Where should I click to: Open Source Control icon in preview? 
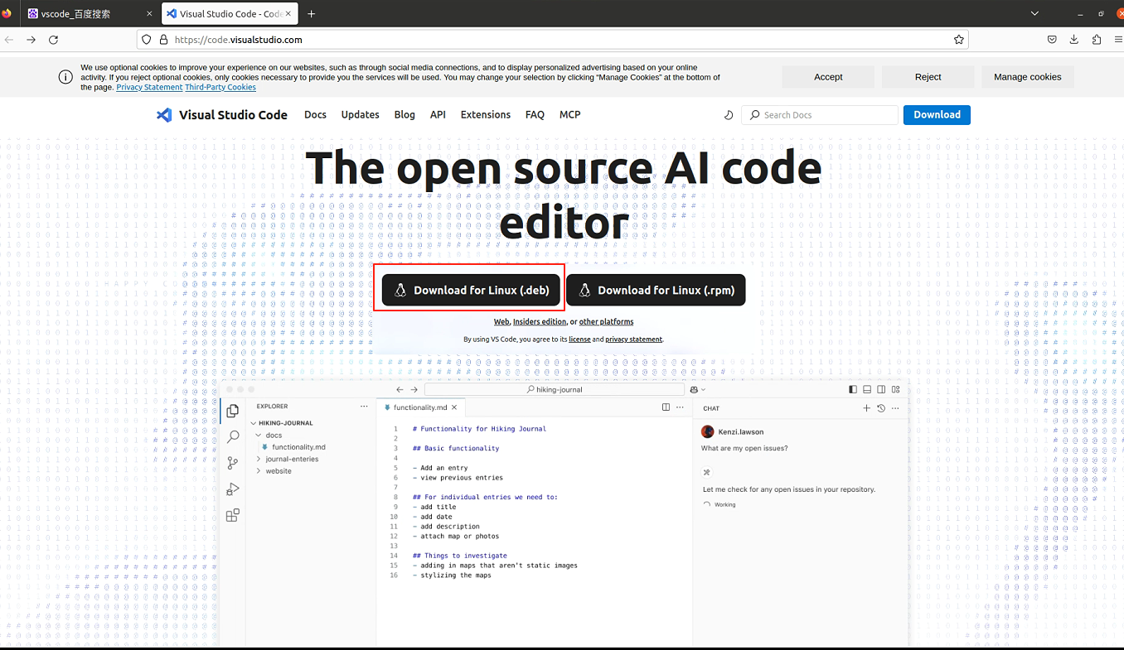(233, 463)
